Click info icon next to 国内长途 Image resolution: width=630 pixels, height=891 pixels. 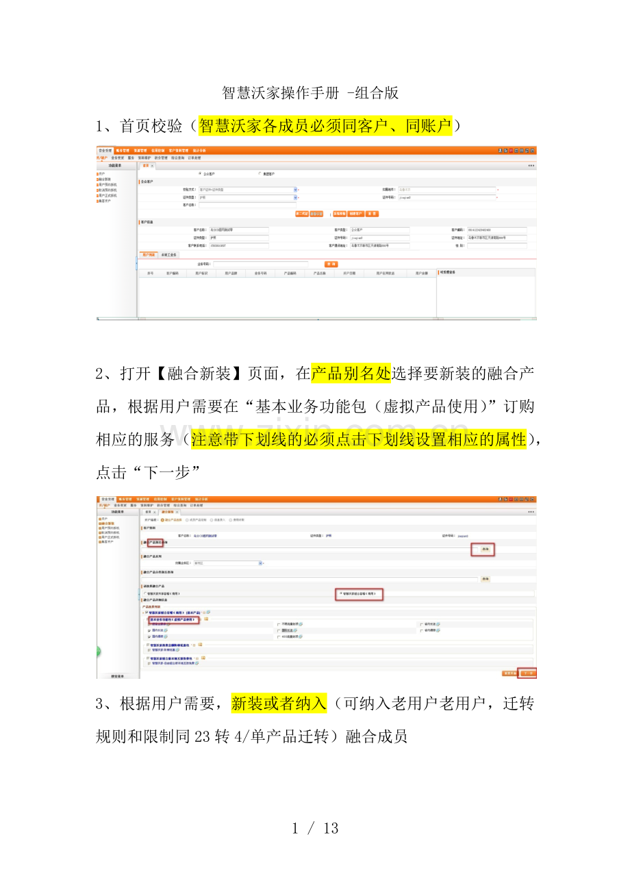[x=166, y=630]
